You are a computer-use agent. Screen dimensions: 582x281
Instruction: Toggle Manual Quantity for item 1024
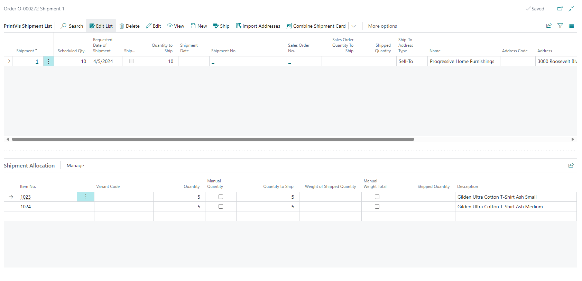[221, 207]
